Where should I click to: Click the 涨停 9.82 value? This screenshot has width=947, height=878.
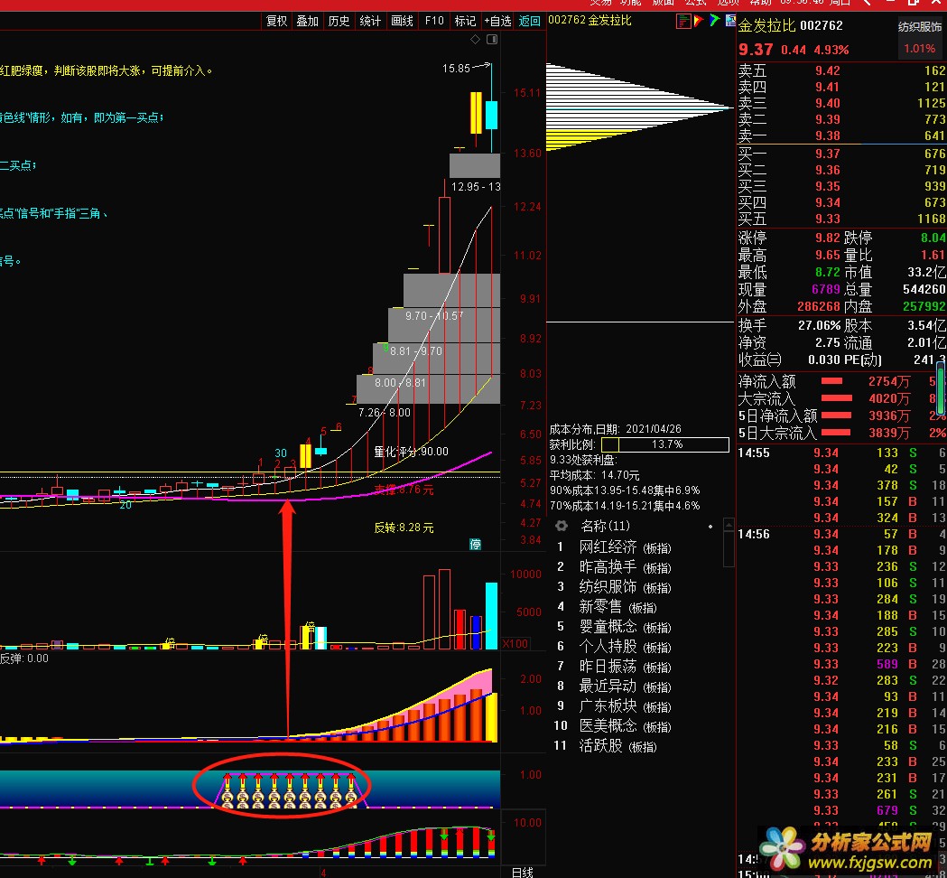828,238
